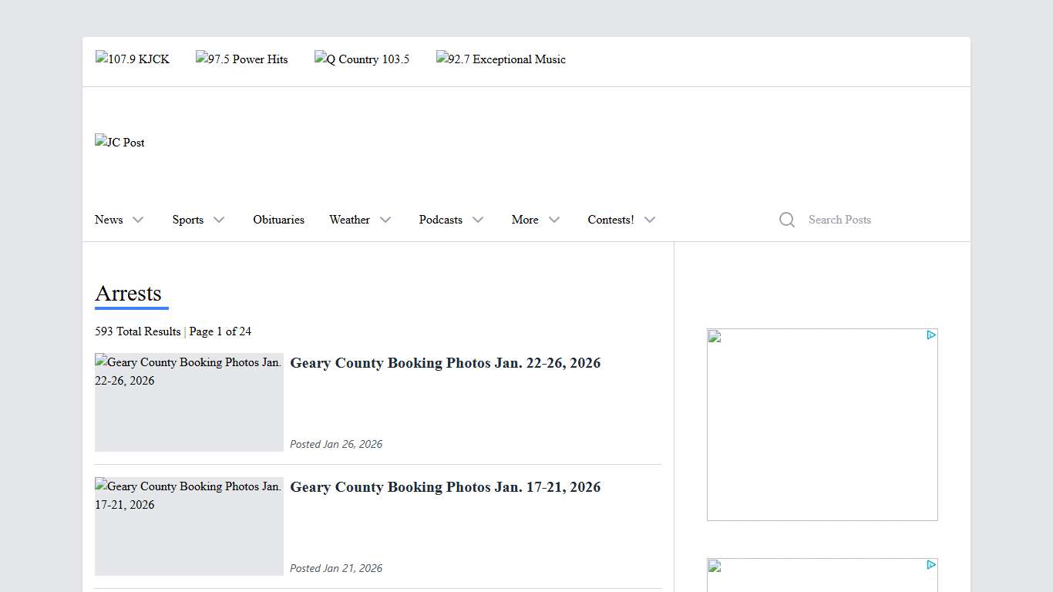Open the More dropdown chevron

554,220
